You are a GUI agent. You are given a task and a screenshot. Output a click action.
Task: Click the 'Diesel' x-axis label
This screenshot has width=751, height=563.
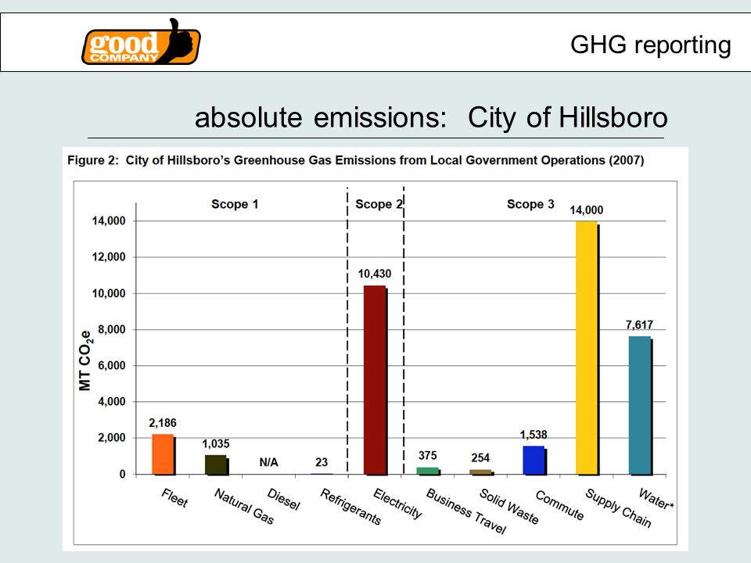tap(283, 500)
